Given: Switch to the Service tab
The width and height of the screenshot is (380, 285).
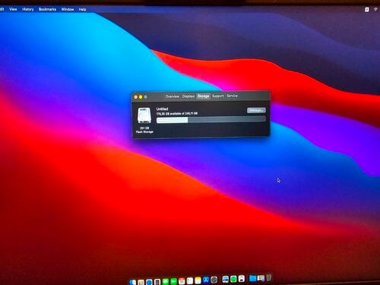Looking at the screenshot, I should [232, 96].
